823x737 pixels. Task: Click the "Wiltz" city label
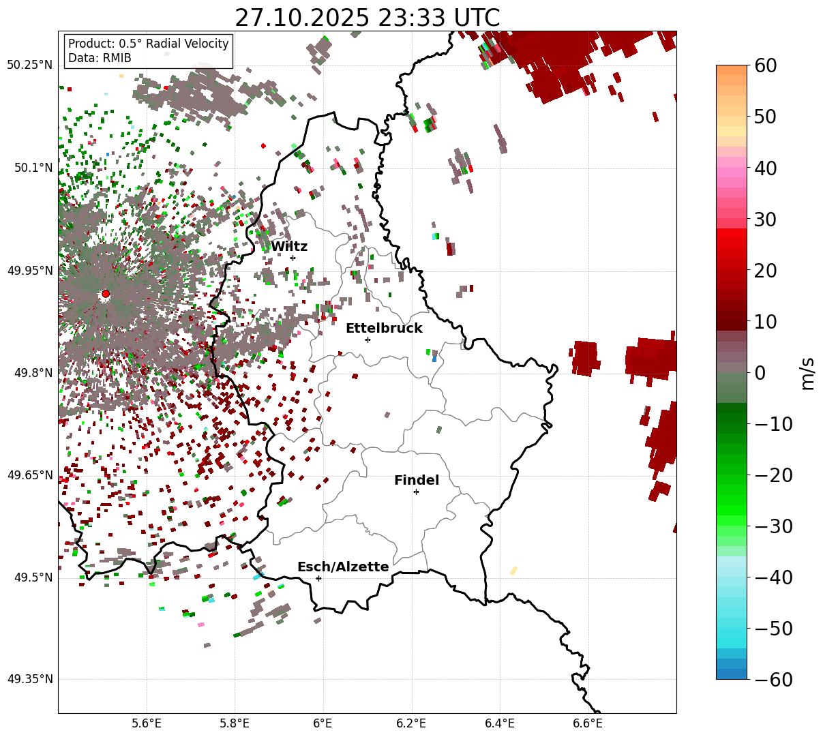289,246
